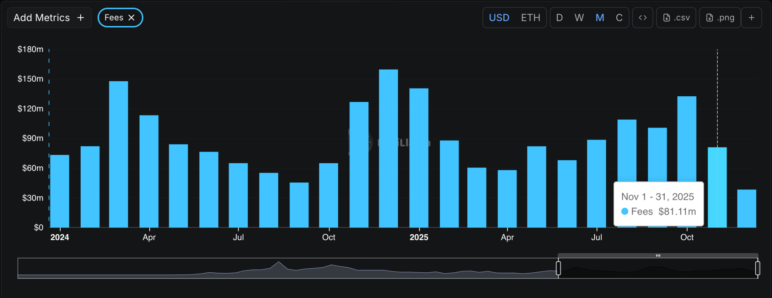
Task: Click the left range slider handle
Action: point(558,268)
